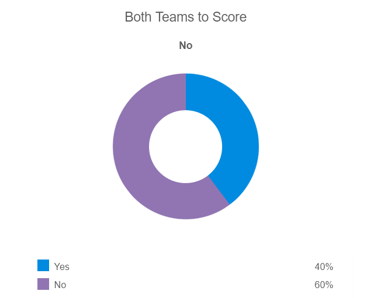The height and width of the screenshot is (298, 370).
Task: Click the purple No legend swatch
Action: [x=43, y=285]
